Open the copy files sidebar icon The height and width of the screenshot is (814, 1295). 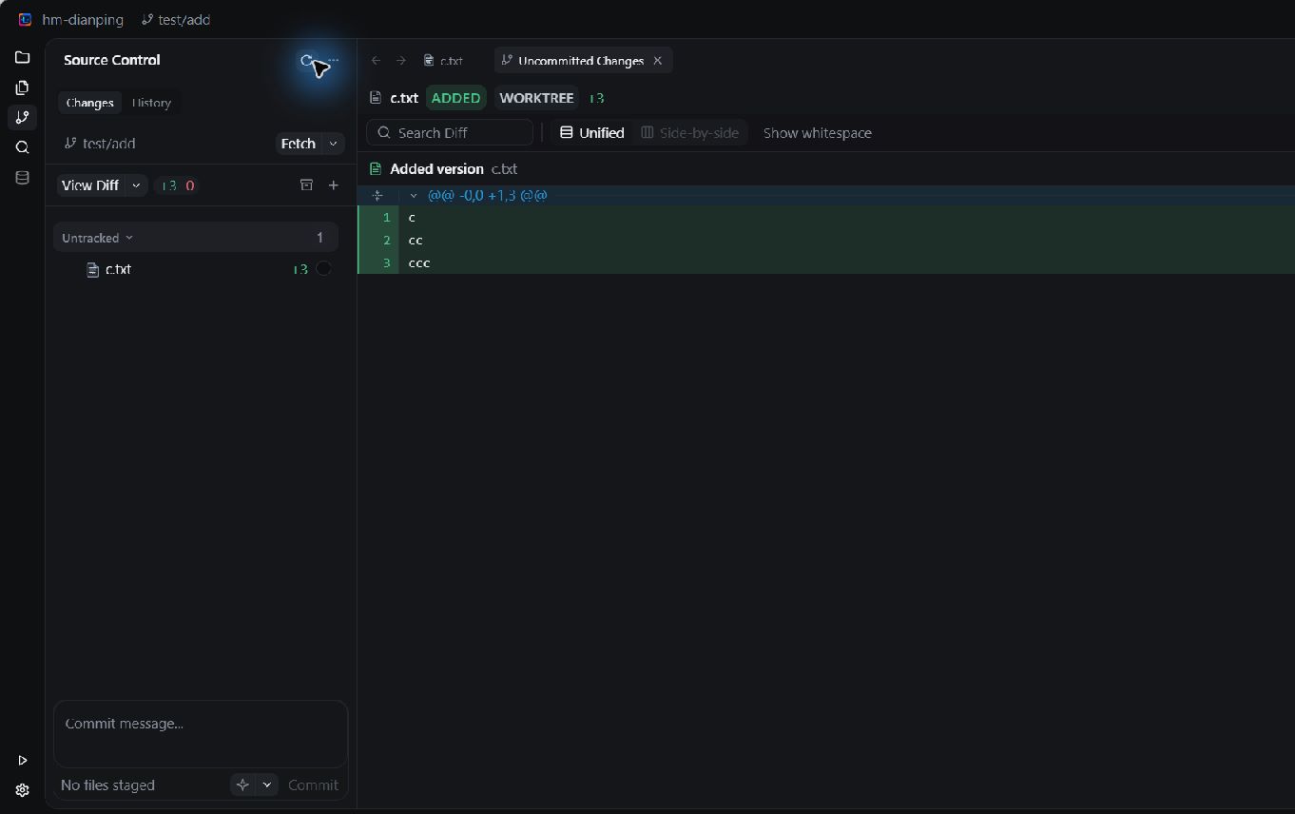tap(22, 87)
